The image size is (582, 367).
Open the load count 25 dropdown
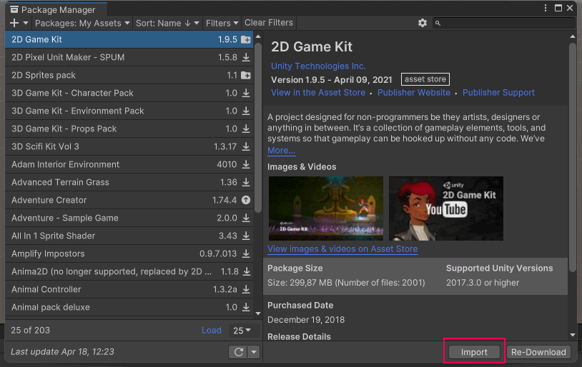242,331
